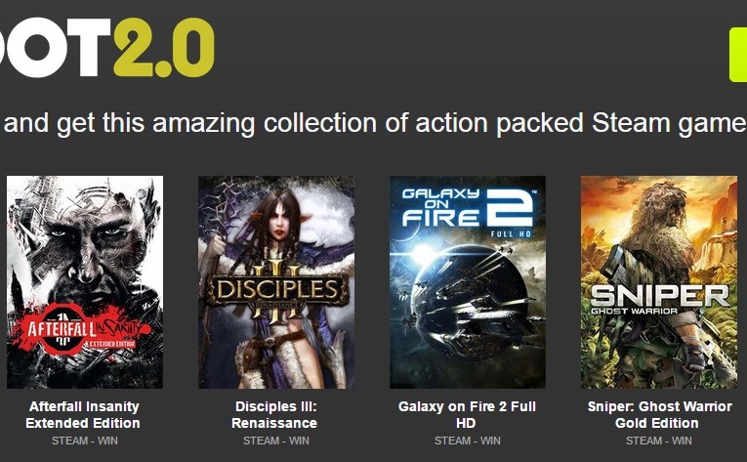Click the white logo lettering at top left

tap(55, 48)
